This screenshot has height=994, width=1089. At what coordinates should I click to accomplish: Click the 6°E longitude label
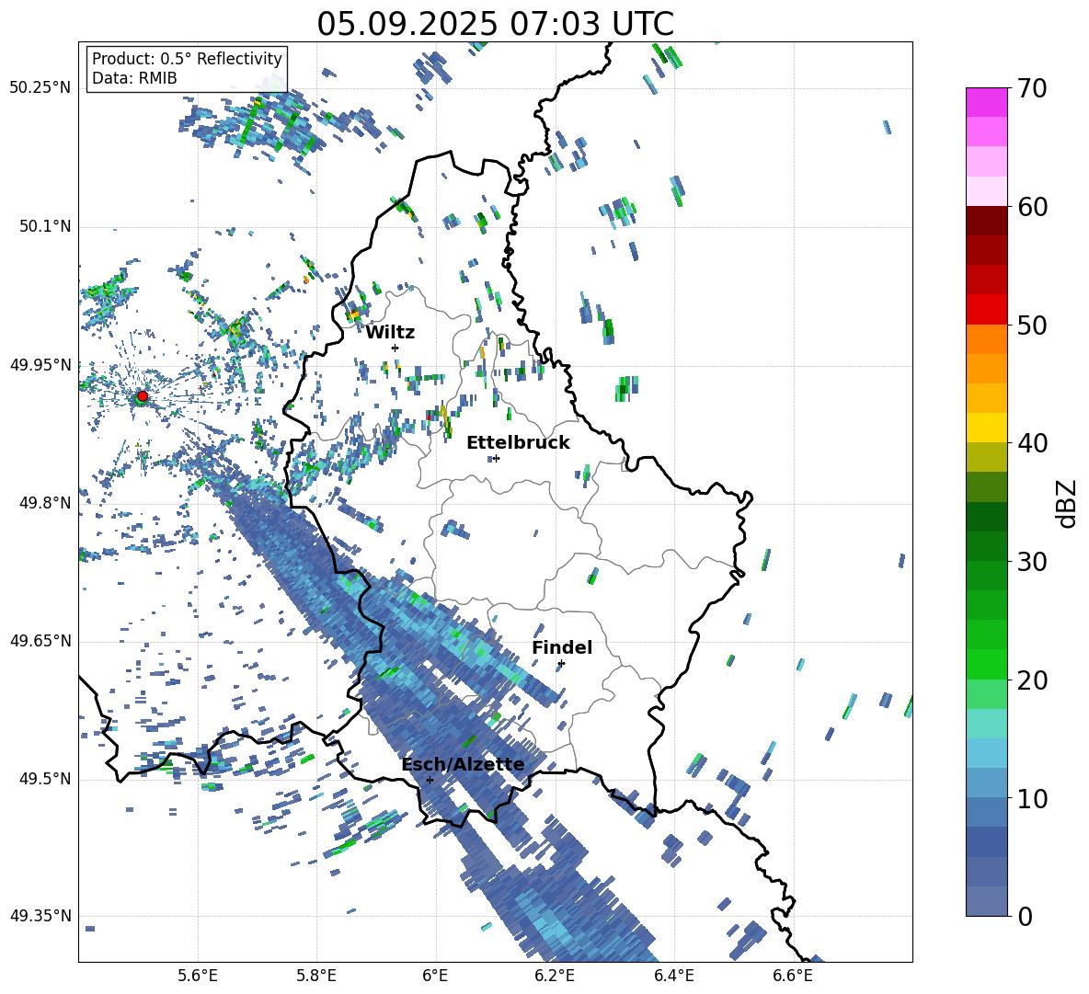tap(435, 976)
